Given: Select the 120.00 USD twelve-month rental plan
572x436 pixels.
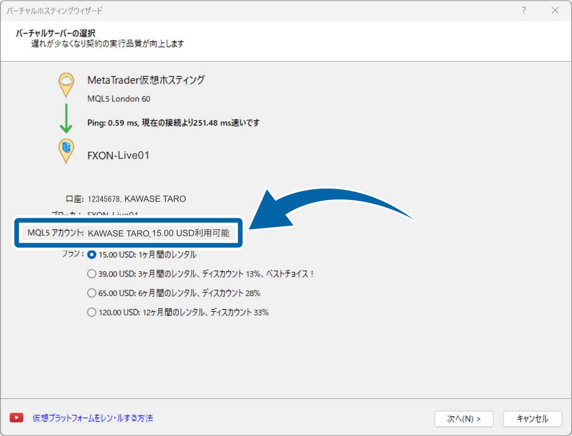Looking at the screenshot, I should (92, 312).
